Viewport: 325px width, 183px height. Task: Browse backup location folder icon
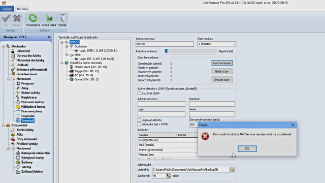coord(232,170)
